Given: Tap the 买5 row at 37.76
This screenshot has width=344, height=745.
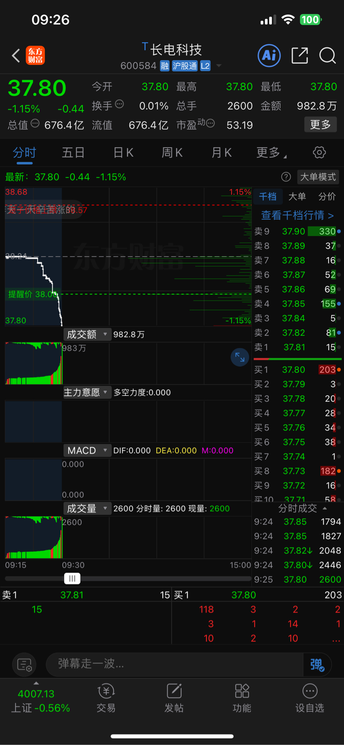Looking at the screenshot, I should [x=297, y=428].
